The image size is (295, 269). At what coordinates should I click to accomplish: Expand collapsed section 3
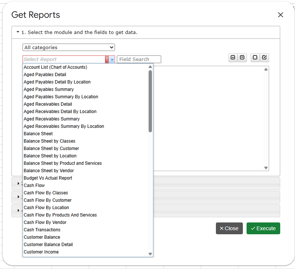coord(18,197)
